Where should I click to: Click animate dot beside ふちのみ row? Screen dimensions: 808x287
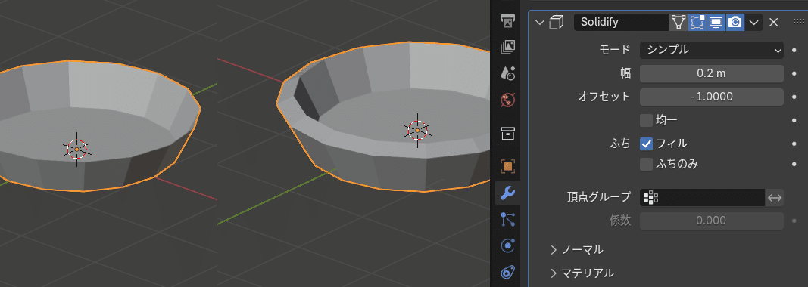(794, 165)
